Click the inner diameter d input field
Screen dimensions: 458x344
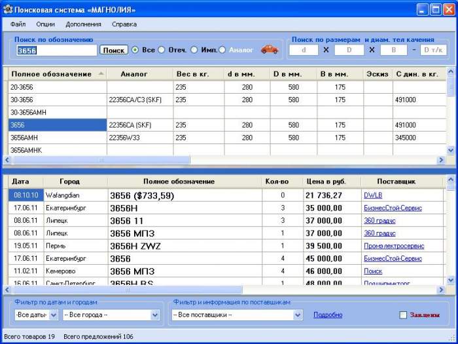(x=304, y=50)
